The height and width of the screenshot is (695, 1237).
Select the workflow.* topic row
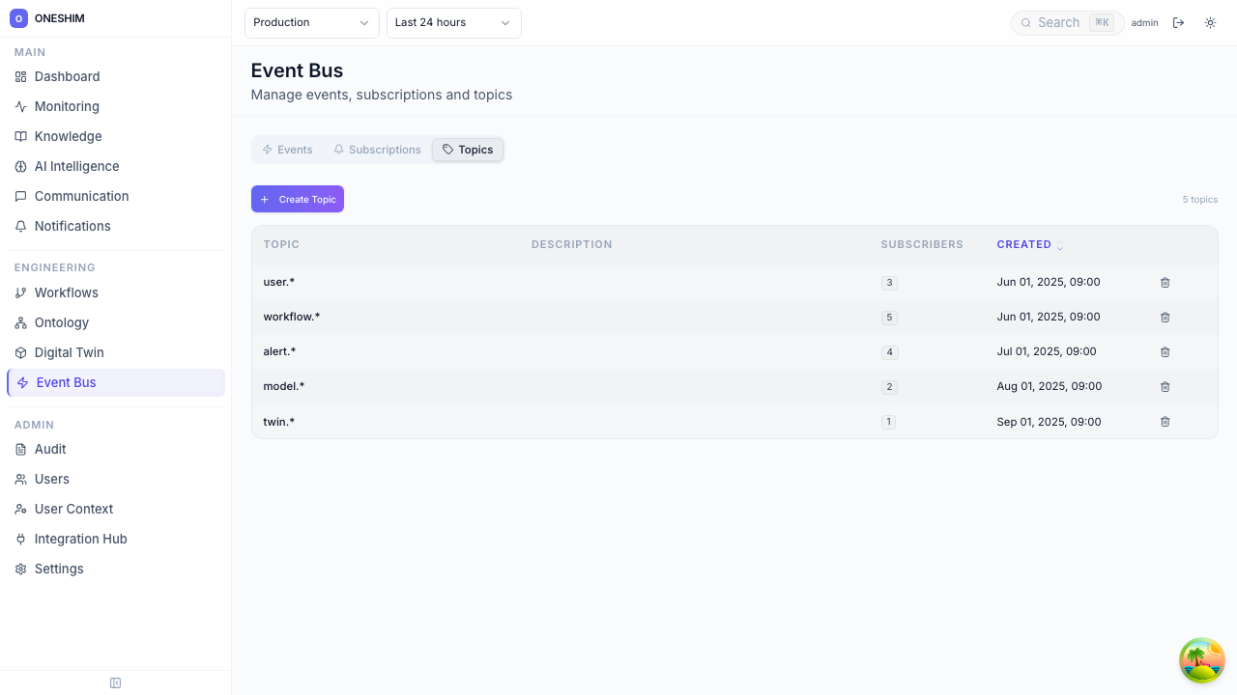[292, 317]
